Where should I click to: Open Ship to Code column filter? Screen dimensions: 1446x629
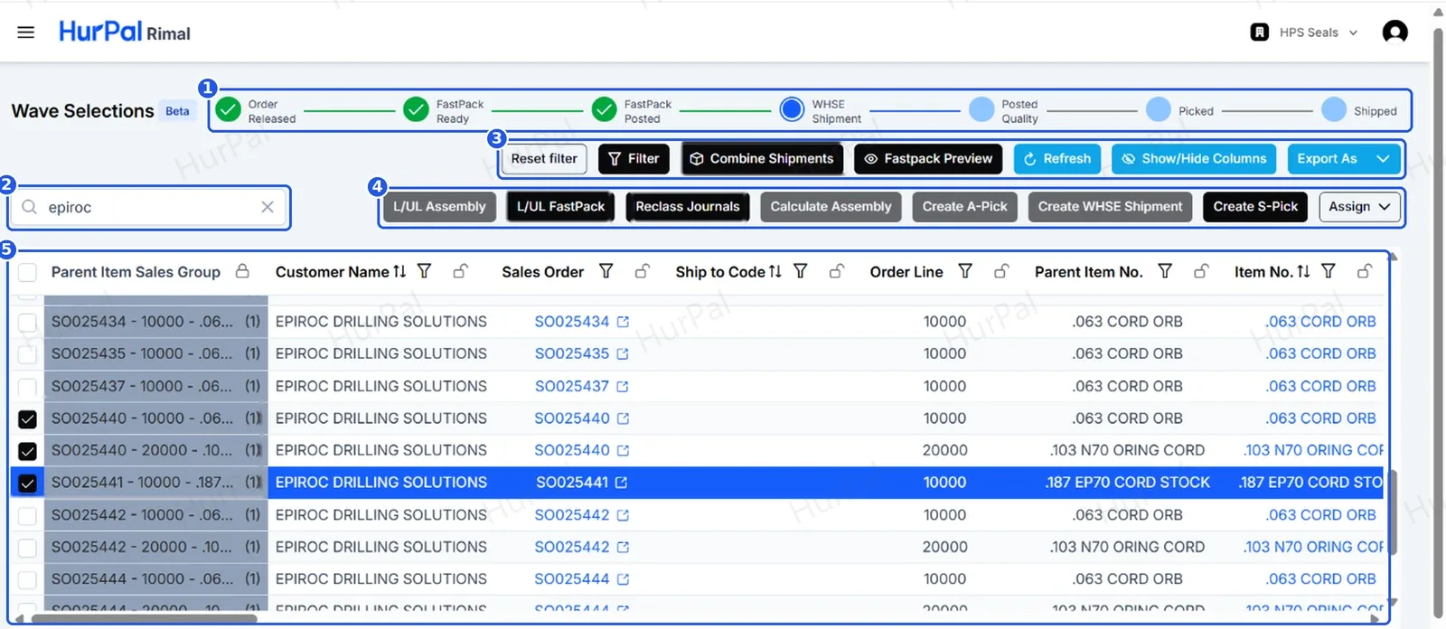[x=800, y=271]
